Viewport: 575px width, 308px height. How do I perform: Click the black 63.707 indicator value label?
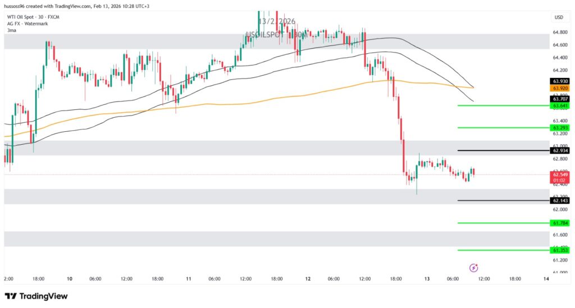tap(560, 99)
